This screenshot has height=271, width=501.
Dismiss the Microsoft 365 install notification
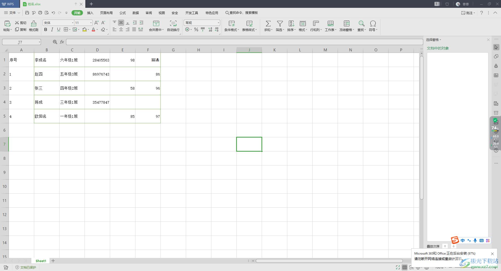[492, 254]
